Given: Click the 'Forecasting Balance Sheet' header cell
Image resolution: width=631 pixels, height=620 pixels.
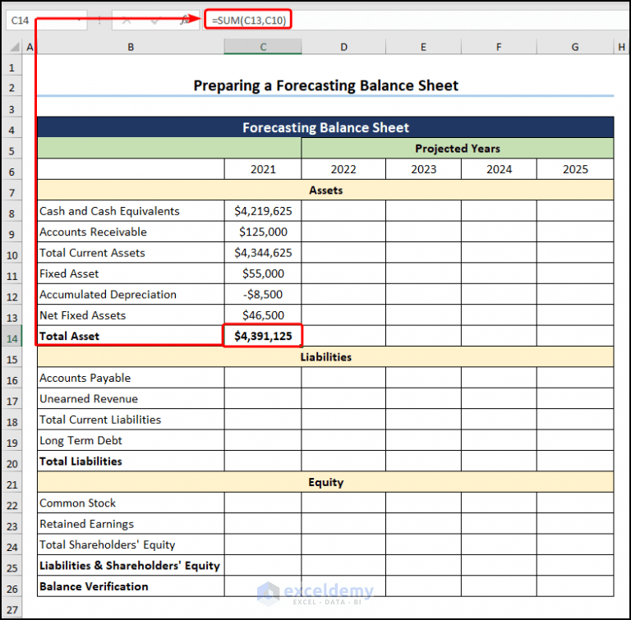Looking at the screenshot, I should click(325, 127).
